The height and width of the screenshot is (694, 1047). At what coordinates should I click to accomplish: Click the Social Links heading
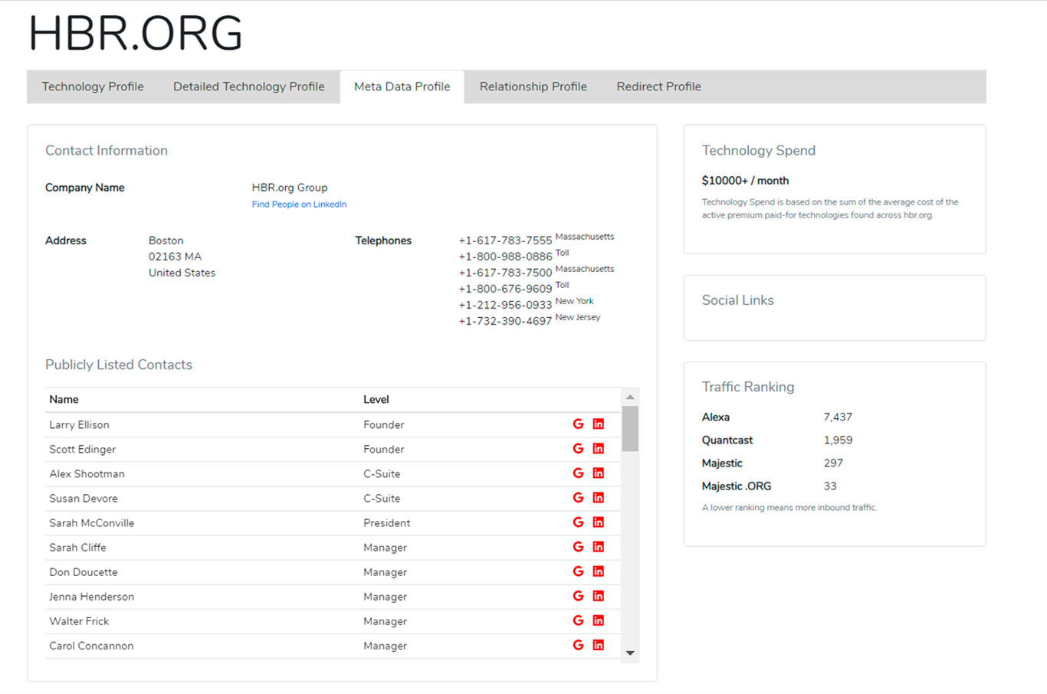coord(738,300)
